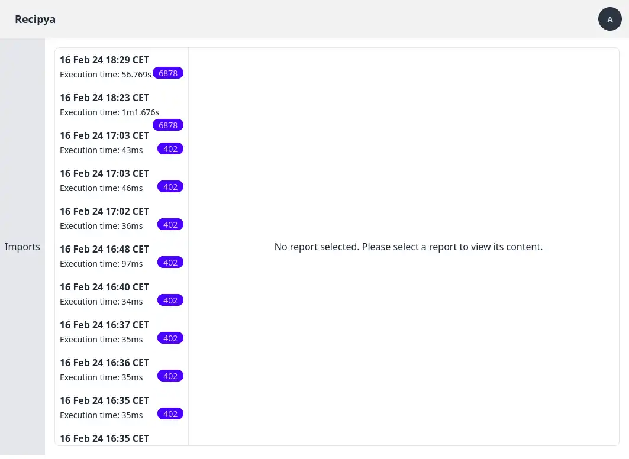Click the 6878 badge next to 56.769s
629x459 pixels.
click(x=168, y=73)
